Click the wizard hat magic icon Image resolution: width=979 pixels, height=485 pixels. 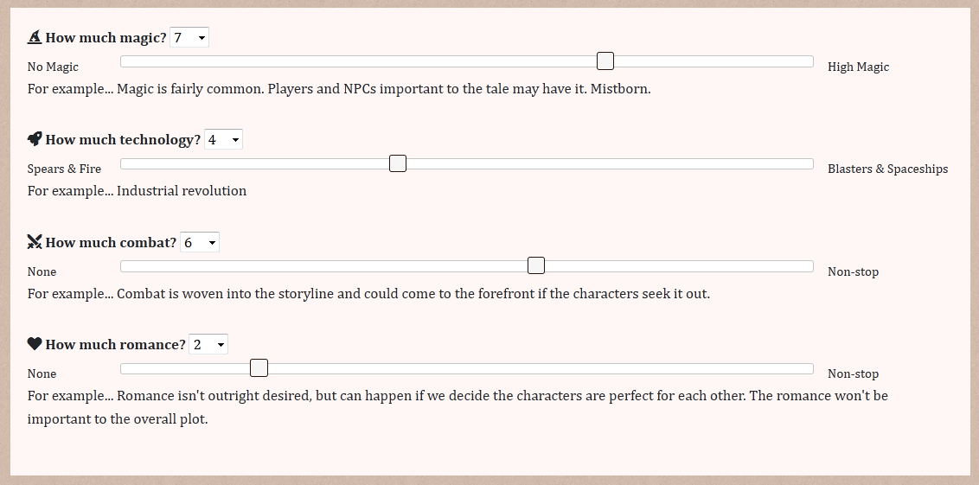coord(35,37)
